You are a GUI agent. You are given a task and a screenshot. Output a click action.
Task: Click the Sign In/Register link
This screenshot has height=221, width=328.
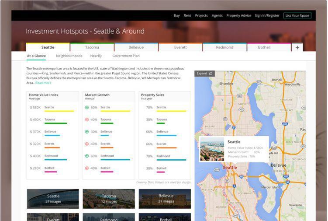(x=267, y=15)
